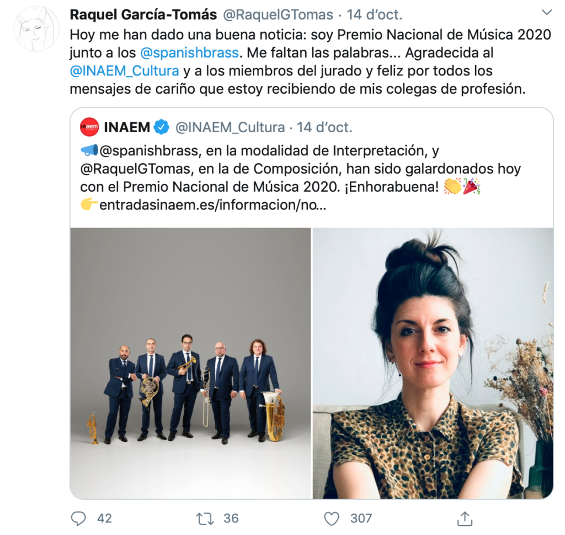Image resolution: width=565 pixels, height=535 pixels.
Task: Click the 307 likes count
Action: point(361,518)
